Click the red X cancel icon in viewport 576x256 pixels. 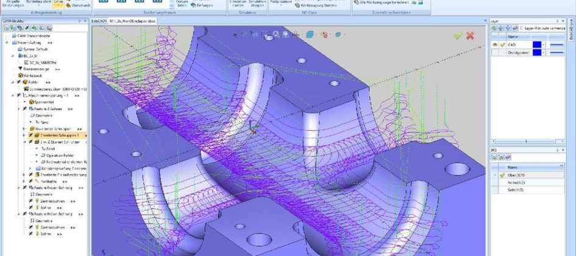tap(470, 36)
